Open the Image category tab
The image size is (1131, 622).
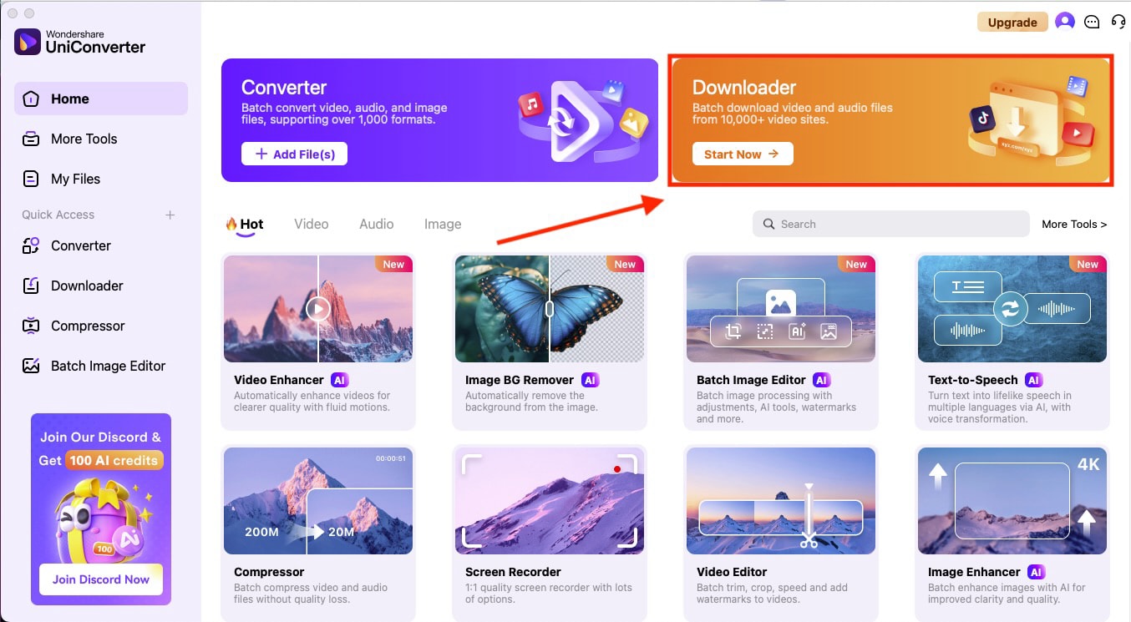pyautogui.click(x=442, y=224)
